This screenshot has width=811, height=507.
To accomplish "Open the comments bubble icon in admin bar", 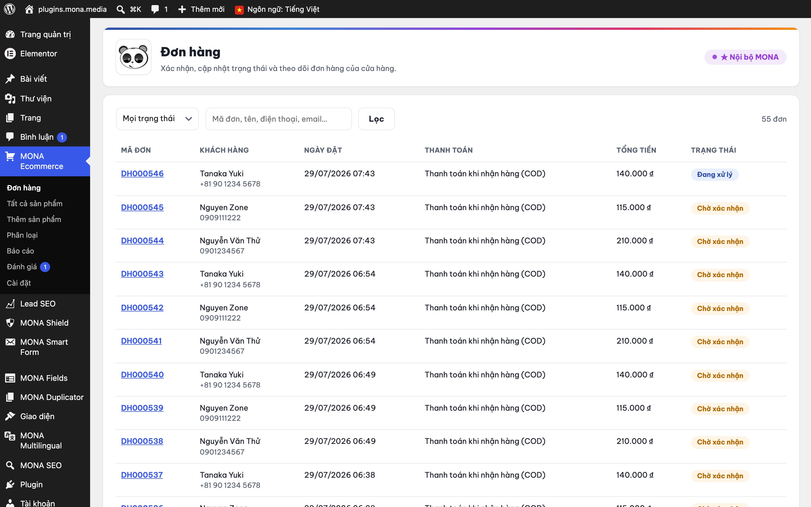I will coord(155,9).
